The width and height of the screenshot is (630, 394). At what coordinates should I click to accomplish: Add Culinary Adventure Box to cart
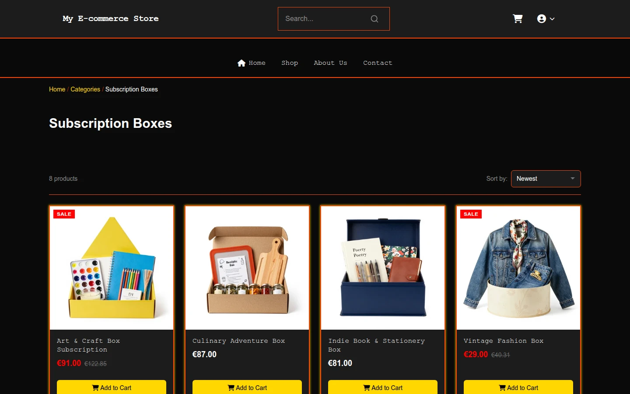coord(247,387)
